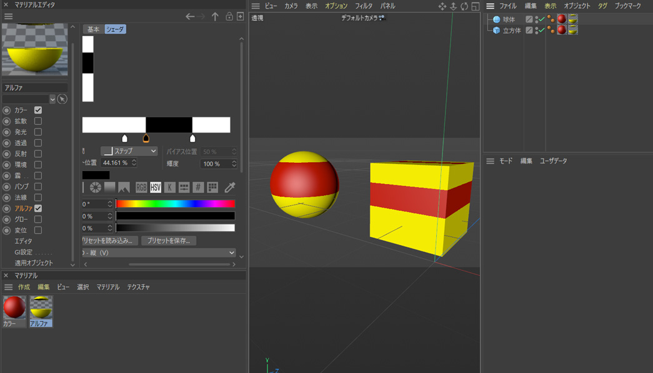This screenshot has width=653, height=373.
Task: Select the orange-highlighted gradient knot
Action: 146,138
